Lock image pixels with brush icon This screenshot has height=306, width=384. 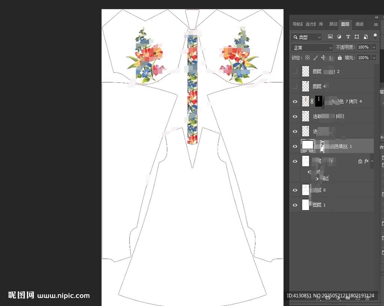315,58
